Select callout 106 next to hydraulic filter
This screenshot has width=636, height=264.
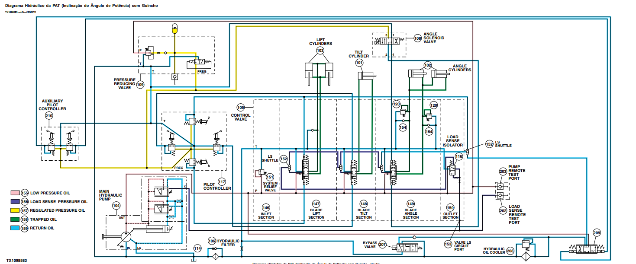click(x=212, y=241)
